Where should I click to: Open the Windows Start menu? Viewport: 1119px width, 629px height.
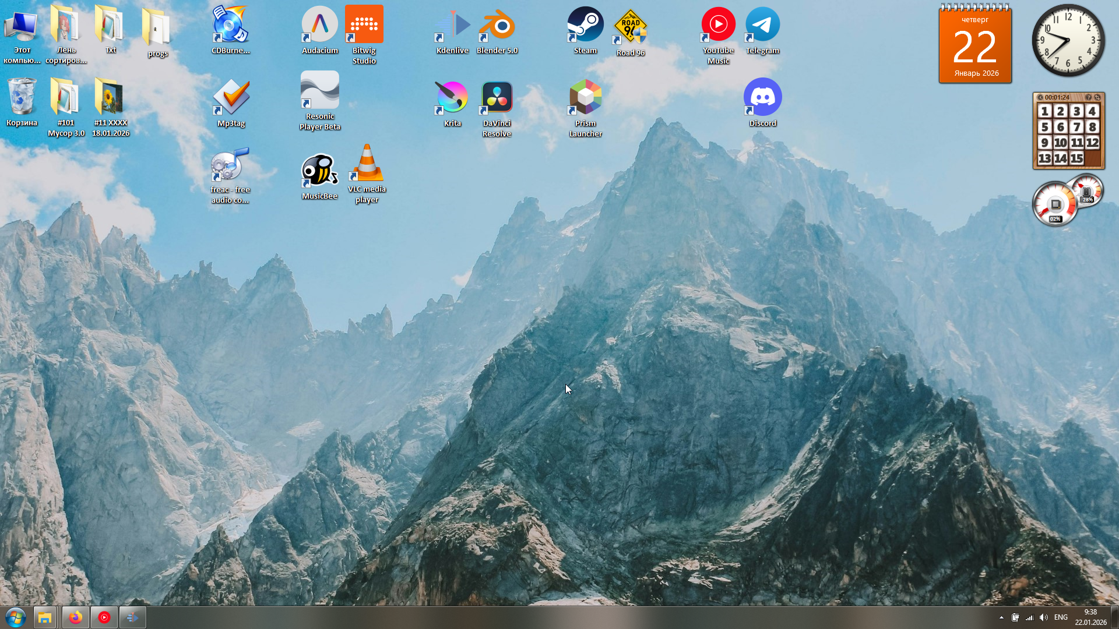click(x=16, y=617)
